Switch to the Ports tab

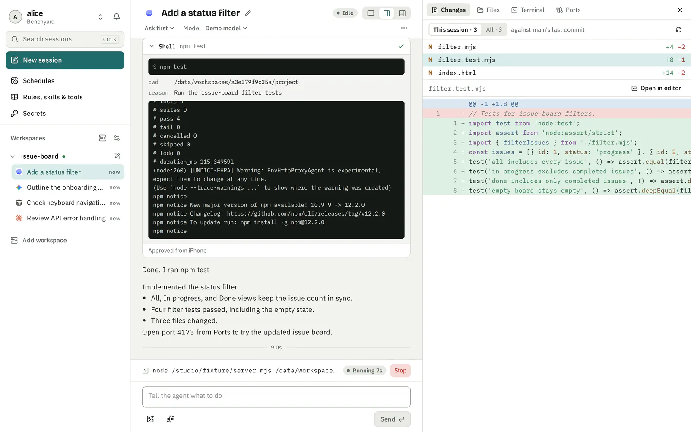[568, 10]
